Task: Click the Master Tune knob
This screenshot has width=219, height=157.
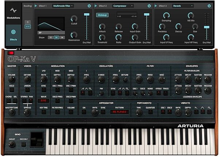Action: click(12, 112)
